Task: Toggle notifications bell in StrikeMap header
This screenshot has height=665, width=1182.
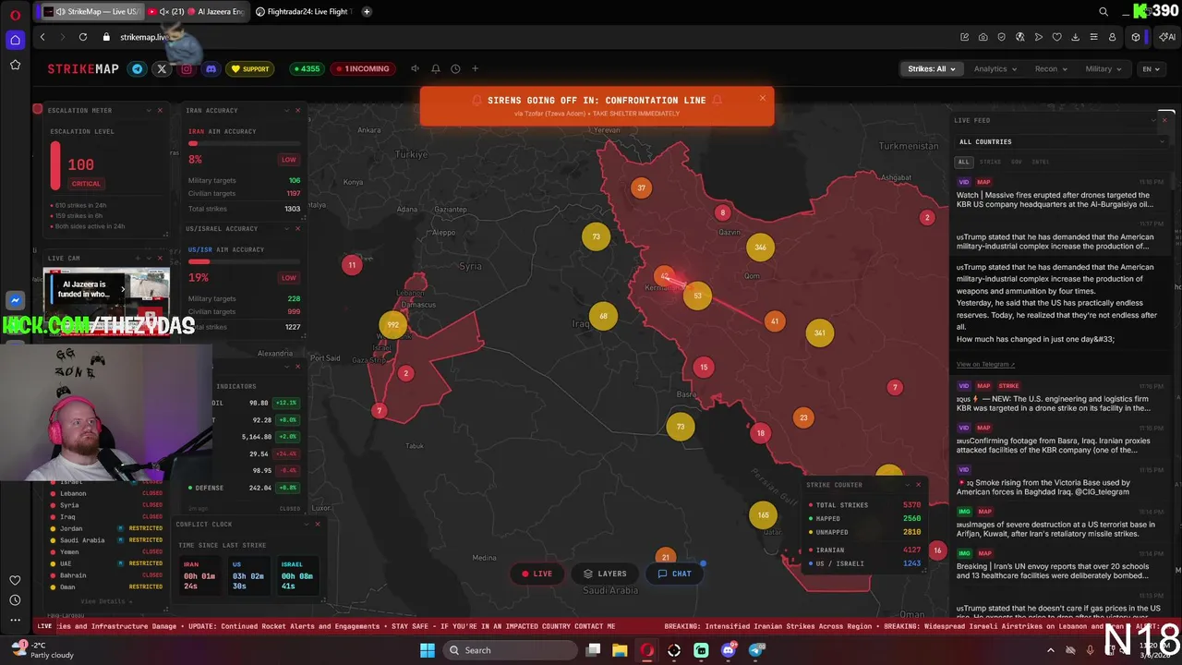Action: coord(435,68)
